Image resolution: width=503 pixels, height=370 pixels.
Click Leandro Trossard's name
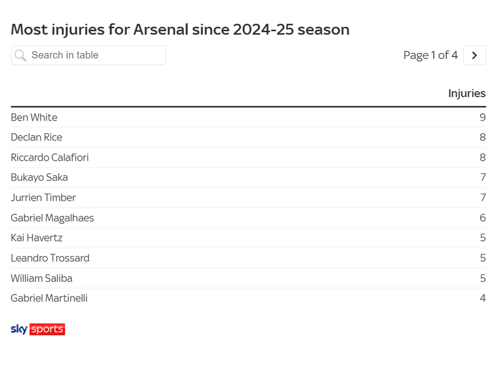(50, 258)
